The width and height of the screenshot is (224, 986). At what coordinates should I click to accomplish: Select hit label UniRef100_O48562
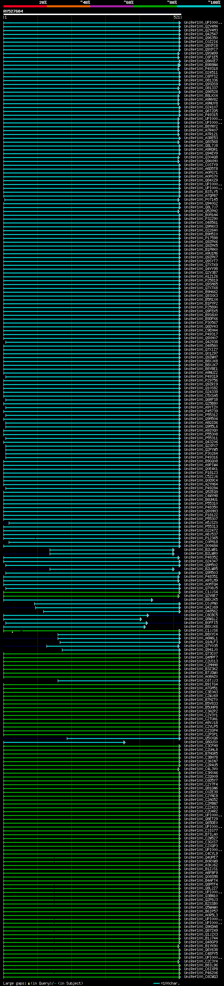point(201,611)
